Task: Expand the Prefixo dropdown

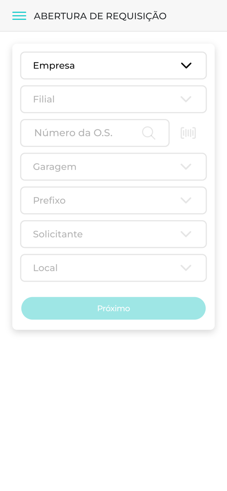Action: point(114,200)
